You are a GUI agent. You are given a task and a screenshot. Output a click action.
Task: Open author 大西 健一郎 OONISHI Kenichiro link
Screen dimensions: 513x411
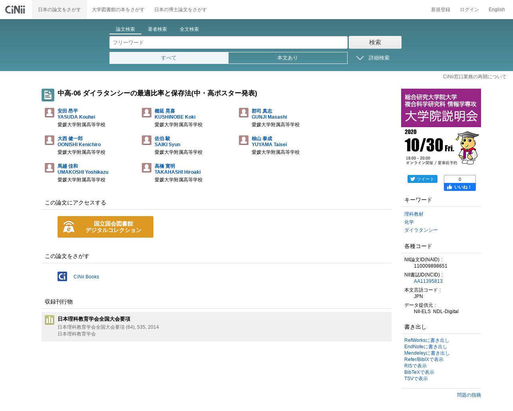click(x=79, y=141)
